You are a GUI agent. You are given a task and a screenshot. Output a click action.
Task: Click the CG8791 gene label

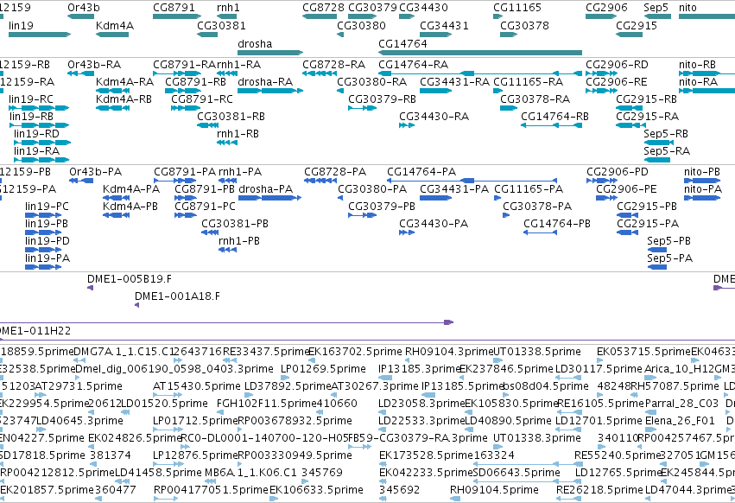click(x=172, y=8)
